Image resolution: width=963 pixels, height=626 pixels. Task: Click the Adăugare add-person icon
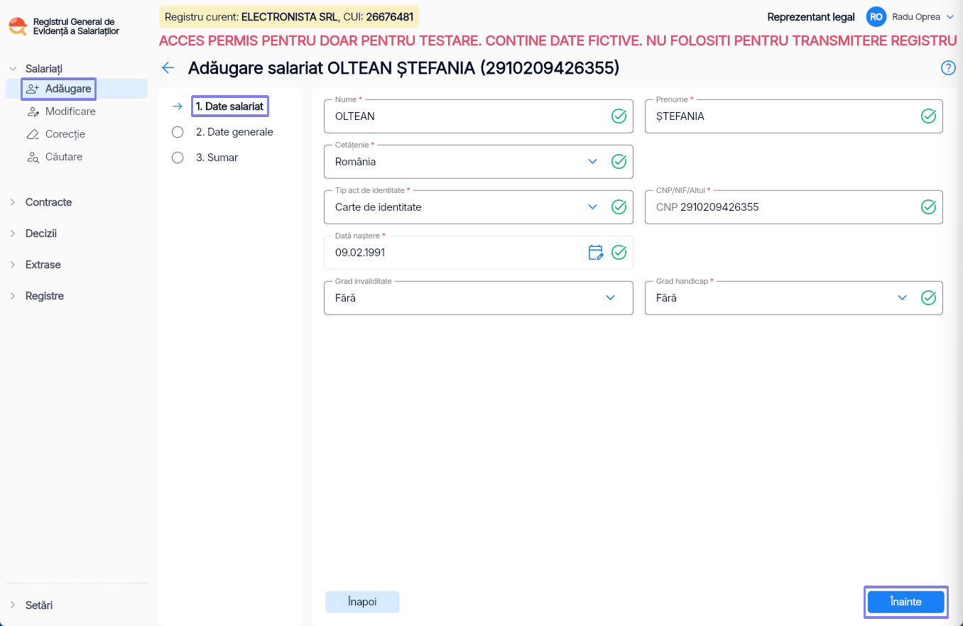click(33, 89)
